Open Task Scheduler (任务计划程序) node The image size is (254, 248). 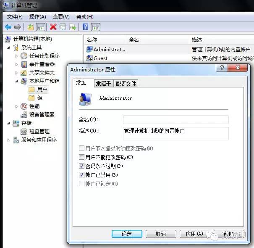point(45,56)
